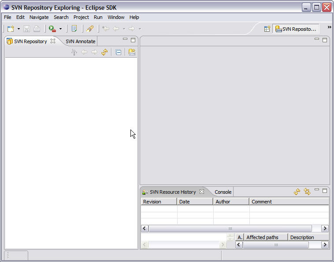
Task: Click the Comment column header
Action: (x=289, y=202)
